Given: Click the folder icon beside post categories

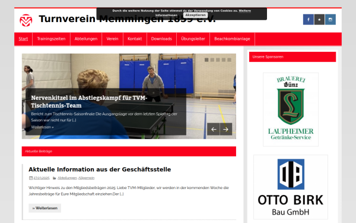Looking at the screenshot, I should (55, 178).
